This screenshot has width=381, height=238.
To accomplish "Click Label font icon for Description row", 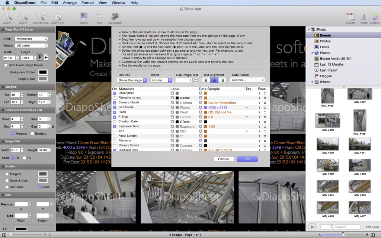I will click(172, 93).
